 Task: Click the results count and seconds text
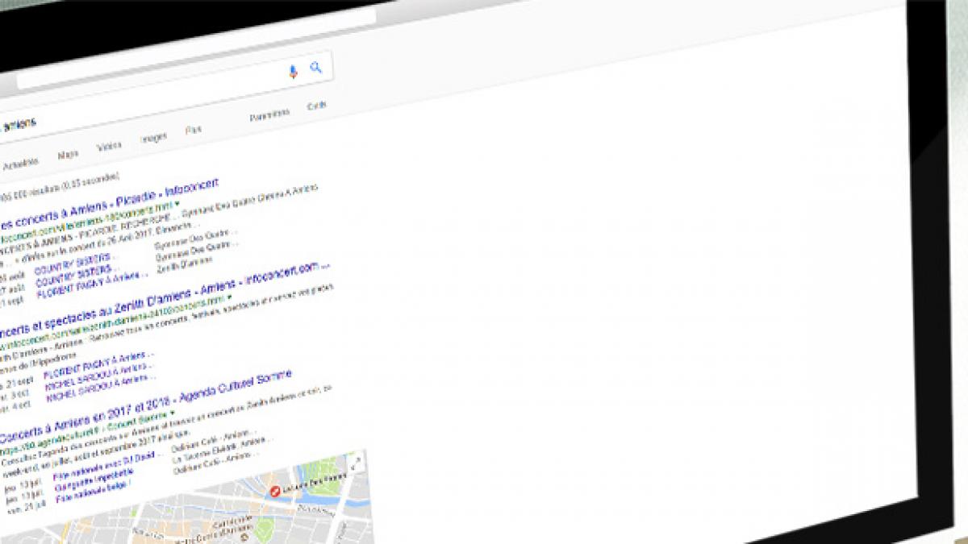click(60, 188)
